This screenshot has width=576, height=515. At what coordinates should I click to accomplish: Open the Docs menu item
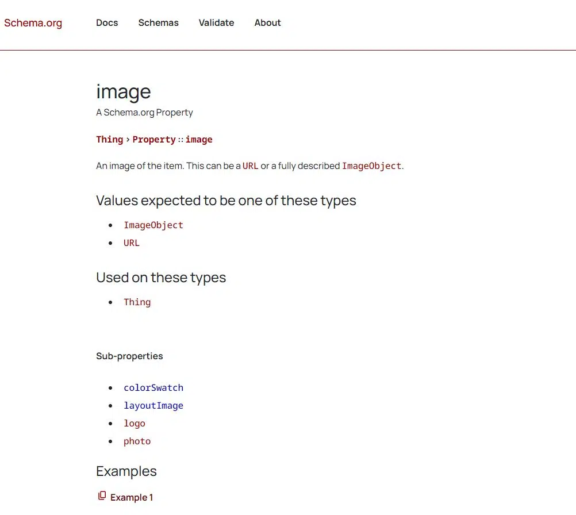point(107,23)
